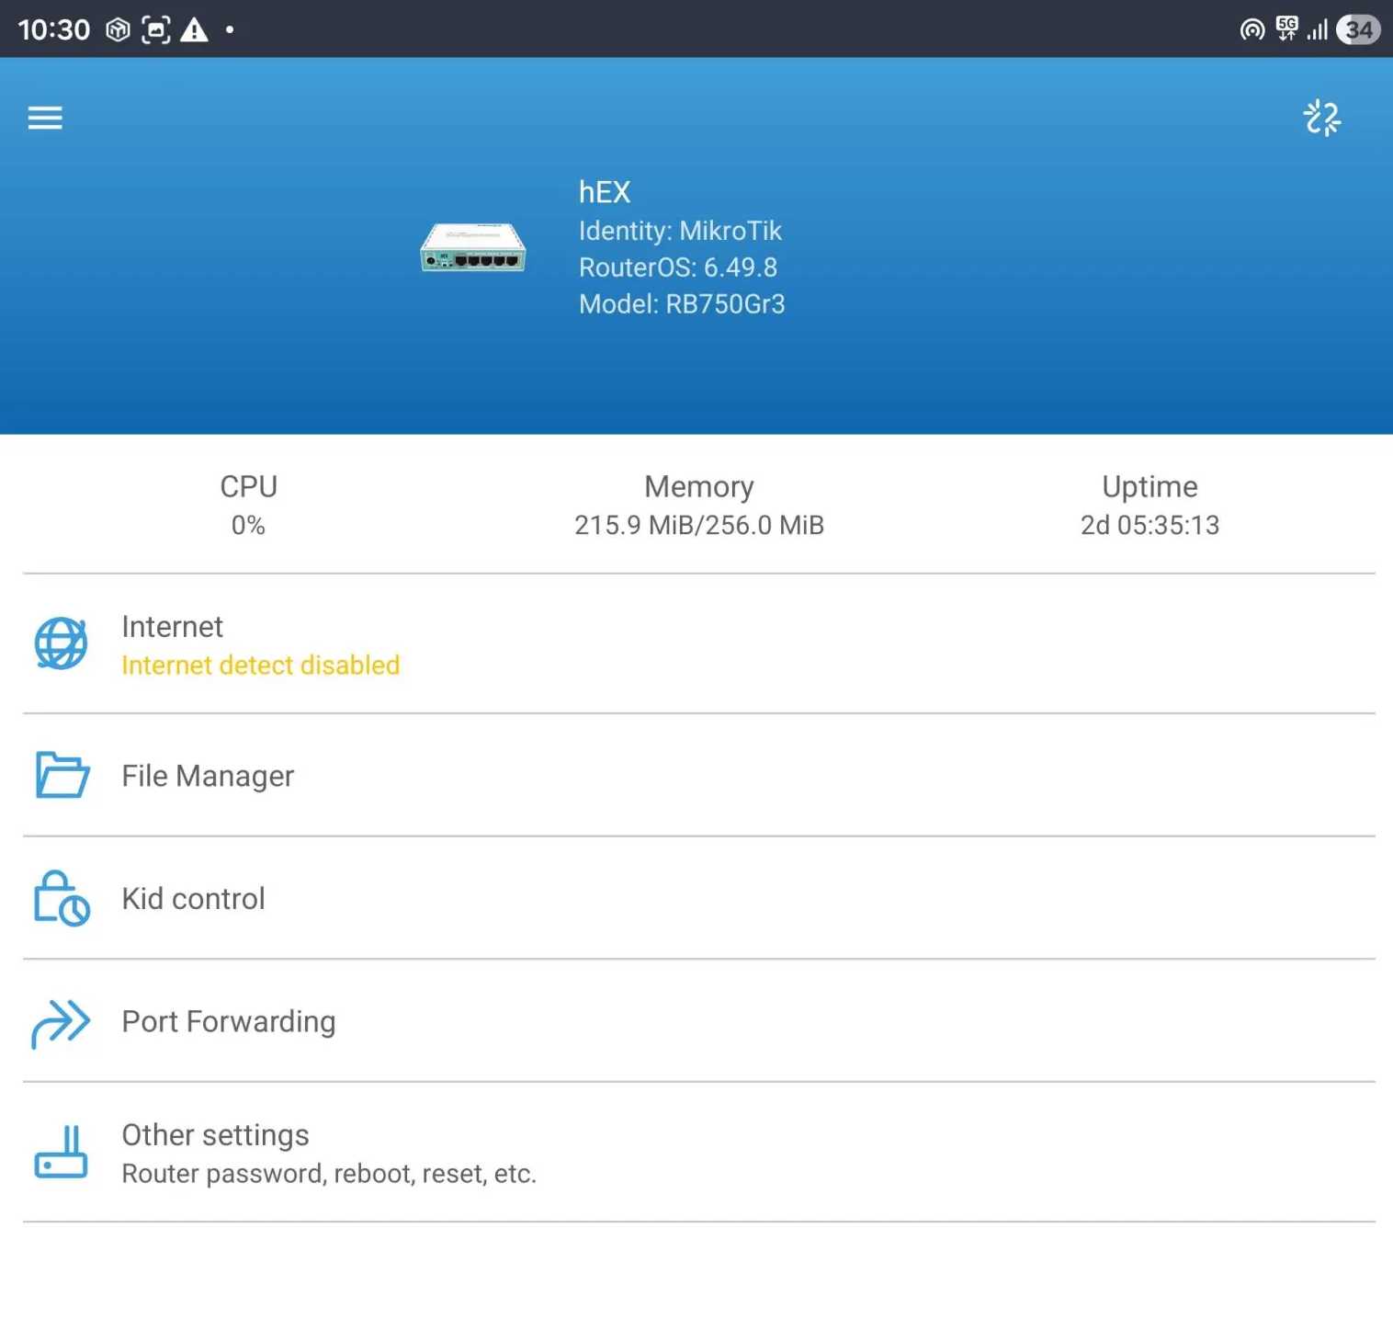
Task: Tap the warning triangle status bar icon
Action: pos(194,30)
